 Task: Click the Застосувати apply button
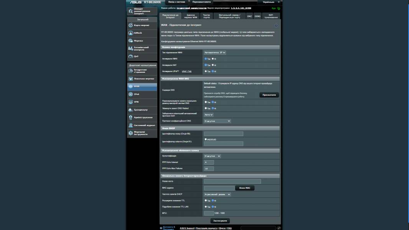(220, 221)
